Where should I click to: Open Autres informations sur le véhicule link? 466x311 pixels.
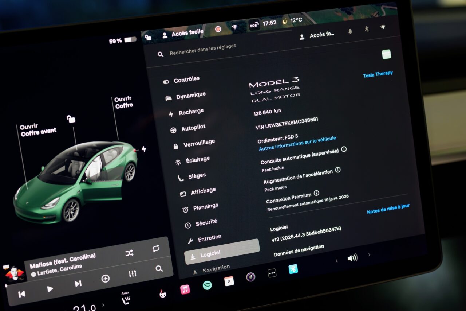pos(297,144)
